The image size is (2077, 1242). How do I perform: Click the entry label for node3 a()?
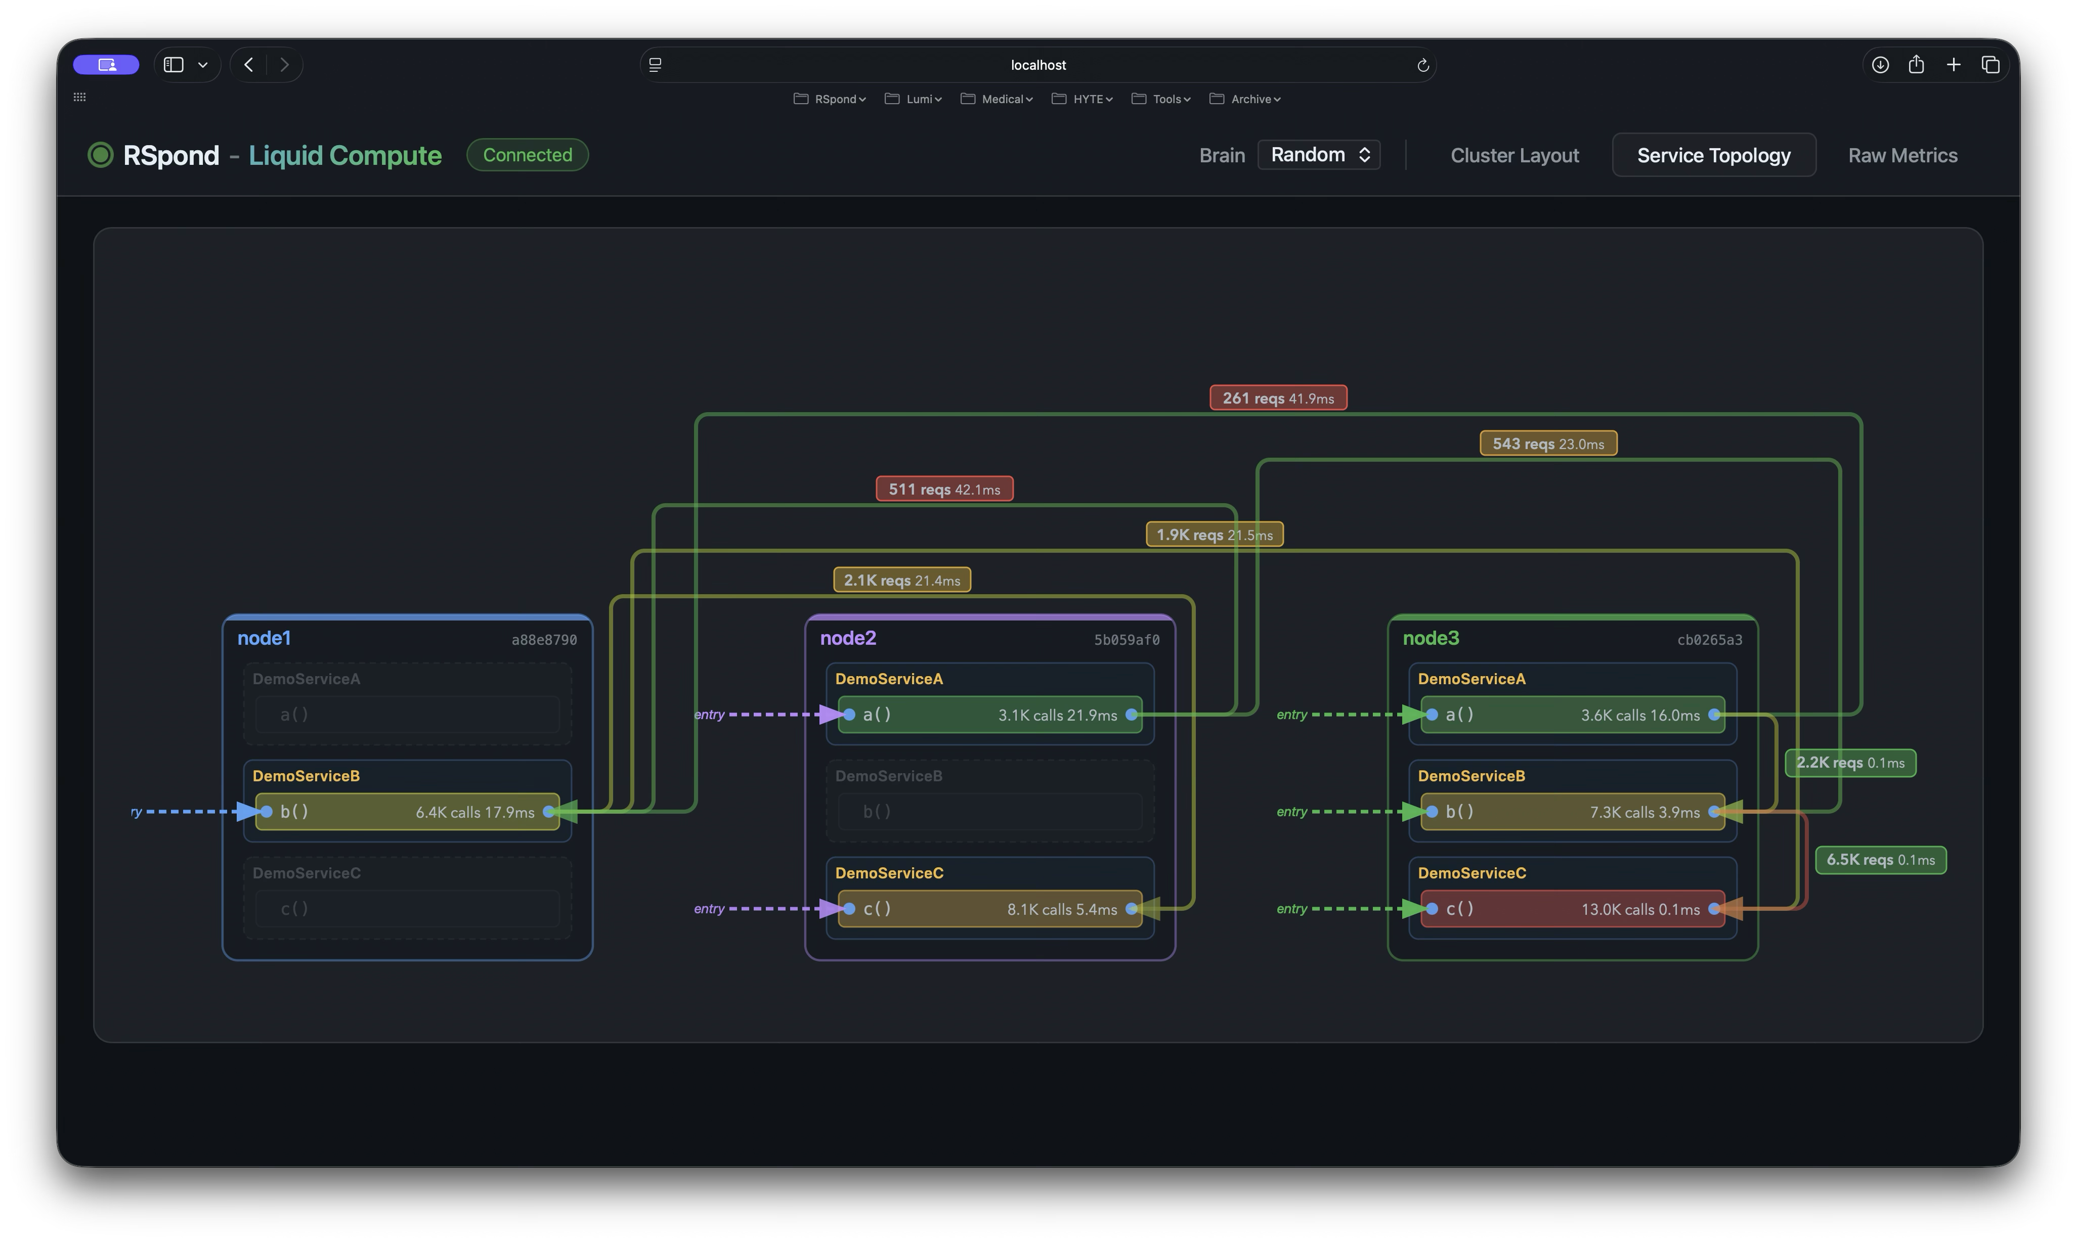pos(1292,715)
